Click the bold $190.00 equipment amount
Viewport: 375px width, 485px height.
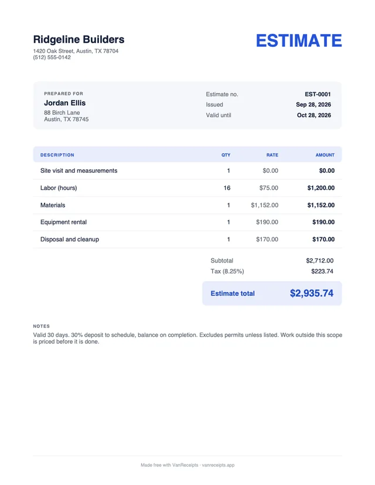[x=323, y=222]
